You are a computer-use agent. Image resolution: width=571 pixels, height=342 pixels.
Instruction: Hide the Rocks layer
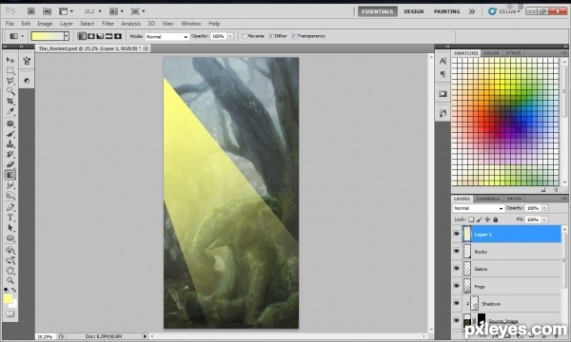tap(456, 251)
